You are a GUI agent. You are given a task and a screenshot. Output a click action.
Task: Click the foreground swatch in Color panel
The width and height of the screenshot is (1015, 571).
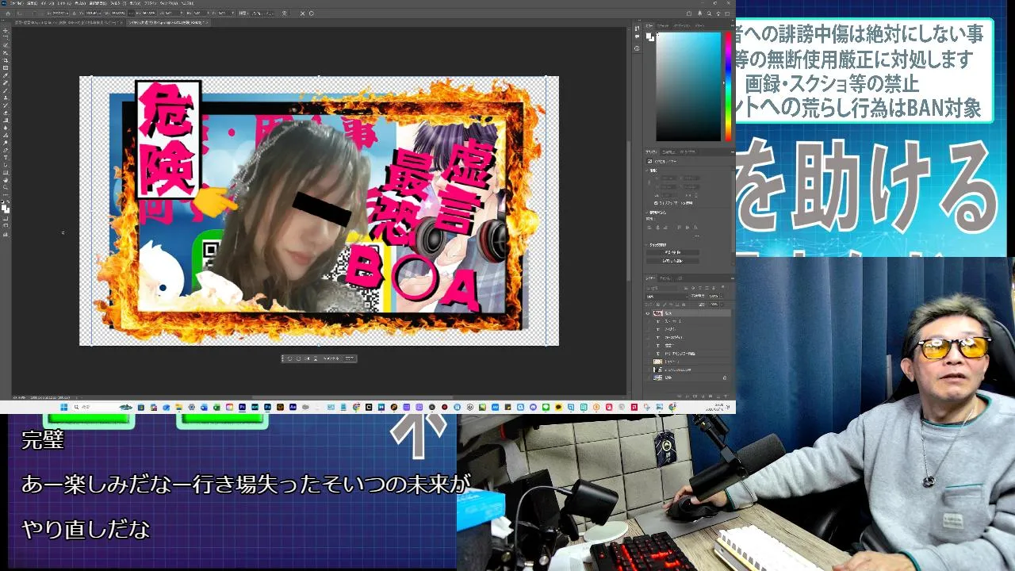tap(648, 36)
